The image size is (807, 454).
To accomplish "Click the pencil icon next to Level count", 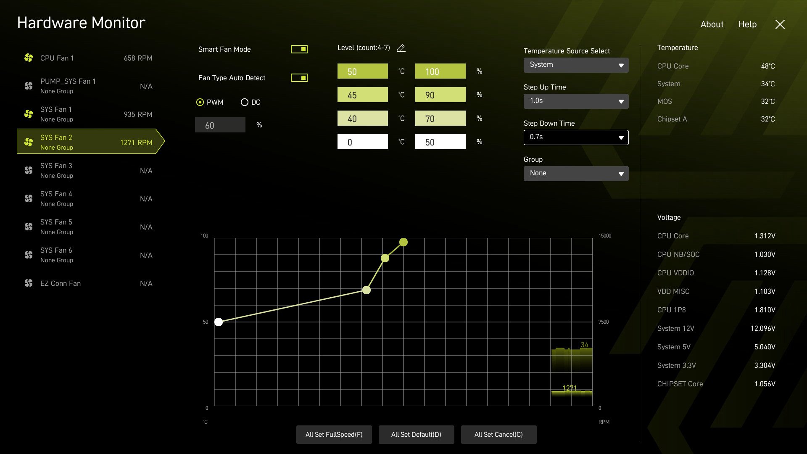I will tap(401, 48).
